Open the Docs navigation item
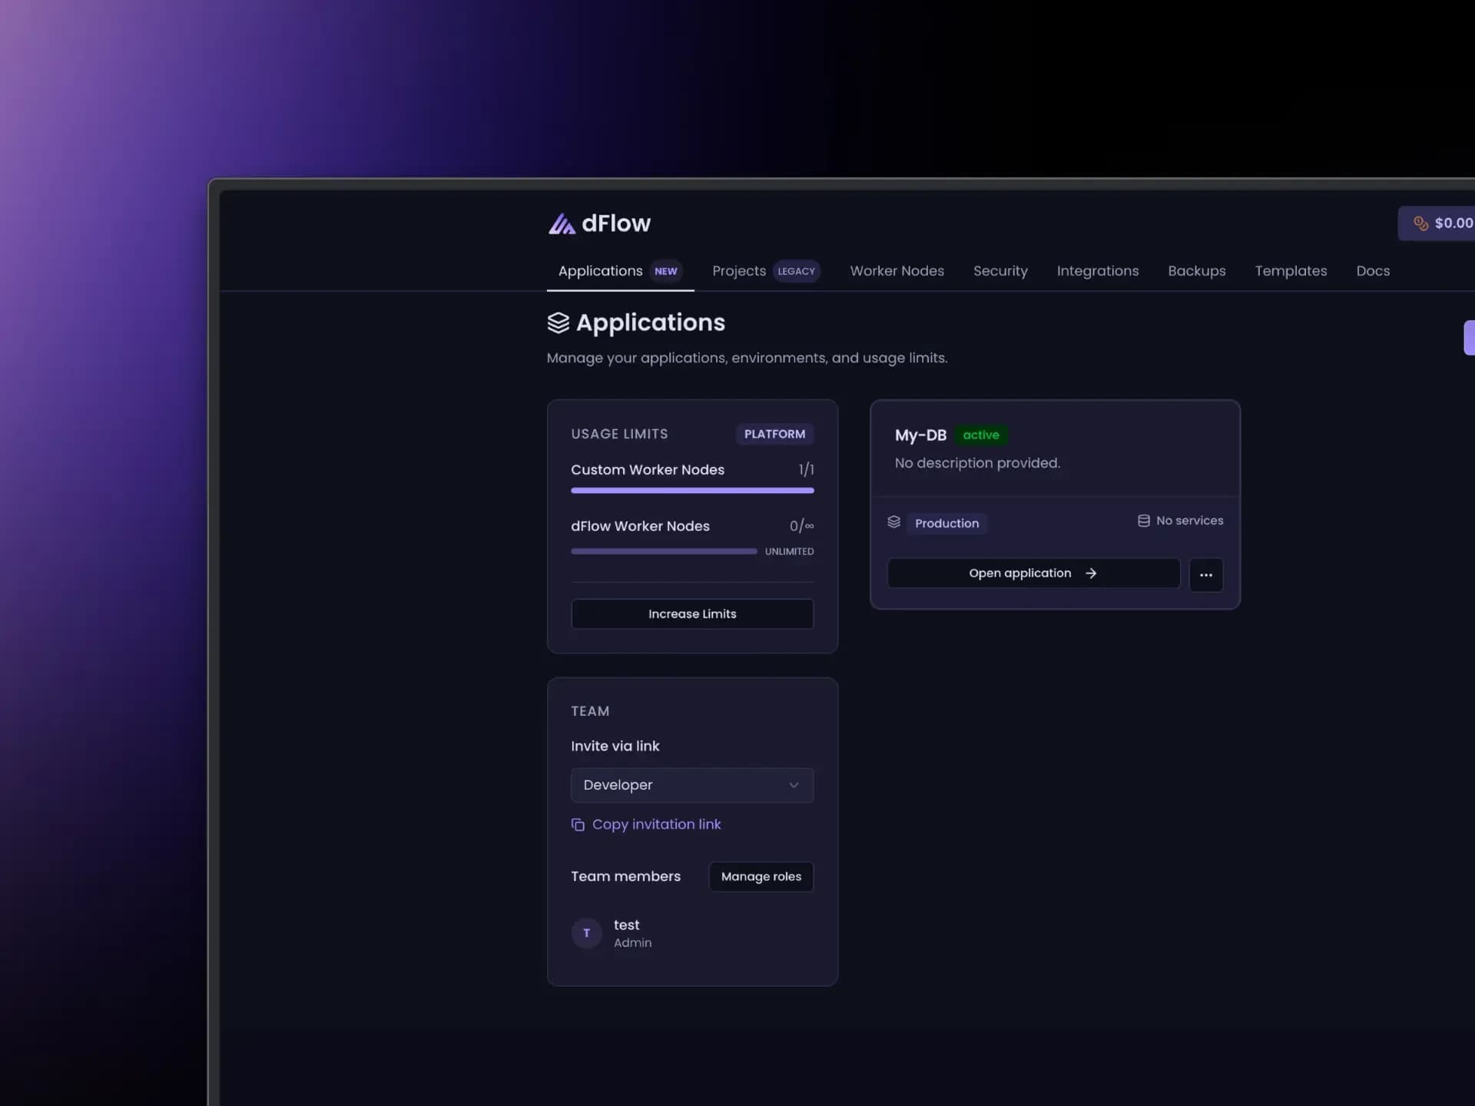Screen dimensions: 1475x1106 1372,271
